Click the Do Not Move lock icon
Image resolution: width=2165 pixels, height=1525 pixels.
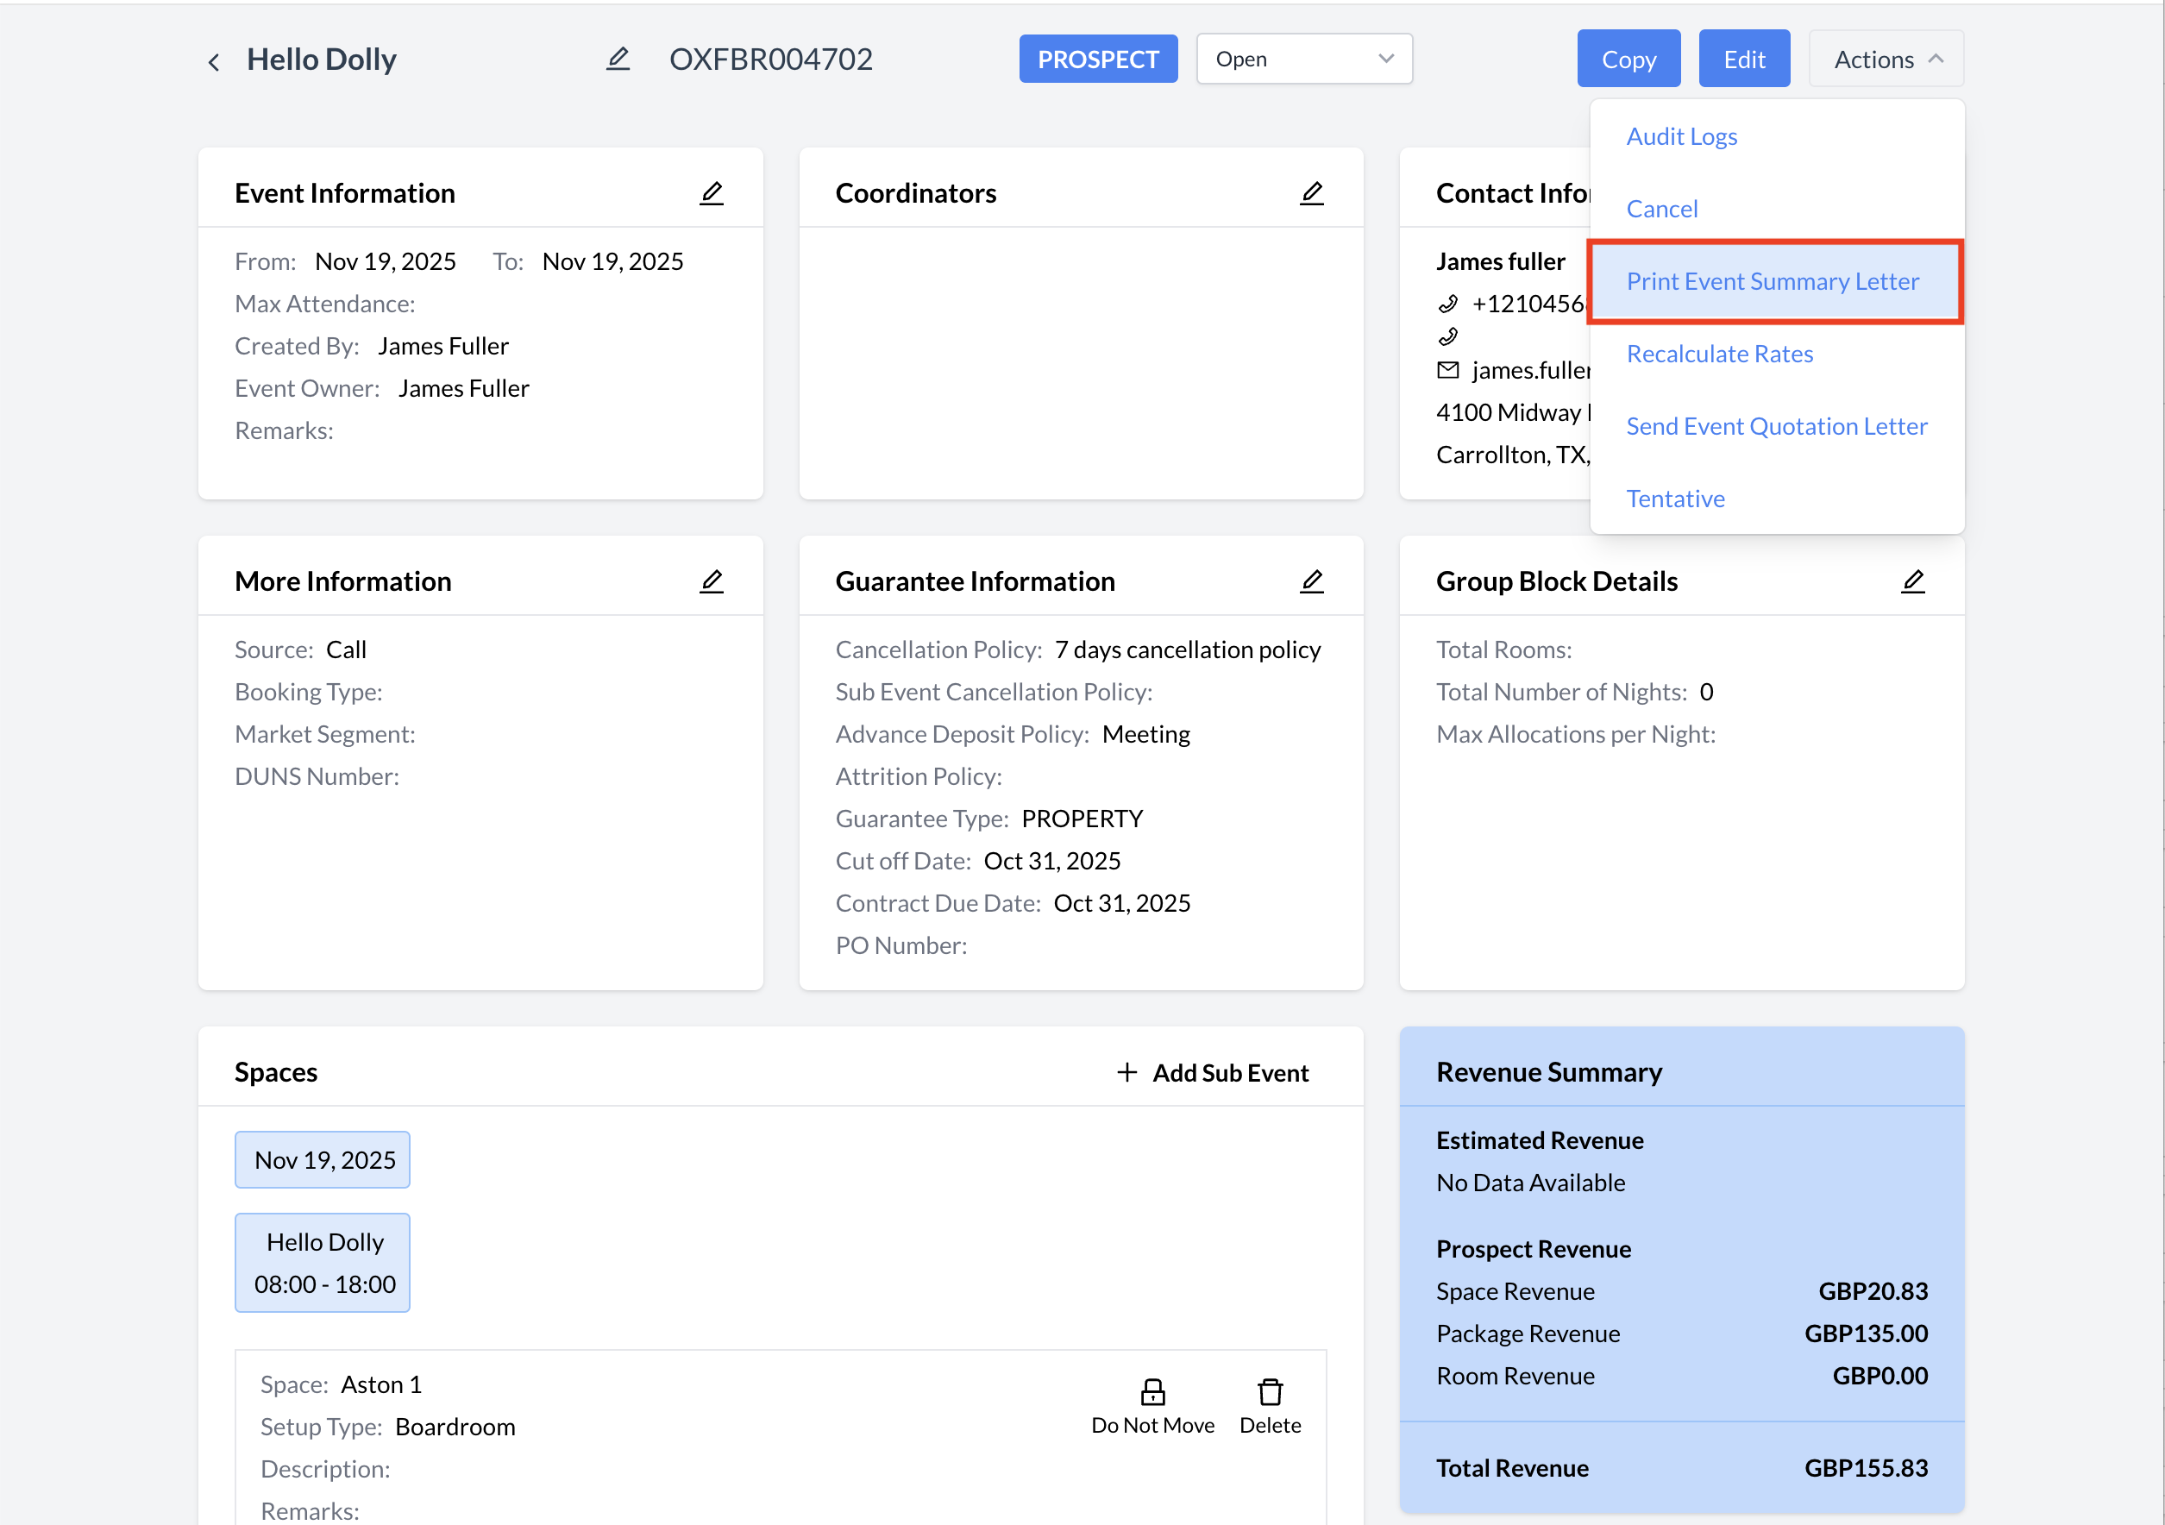[1152, 1392]
